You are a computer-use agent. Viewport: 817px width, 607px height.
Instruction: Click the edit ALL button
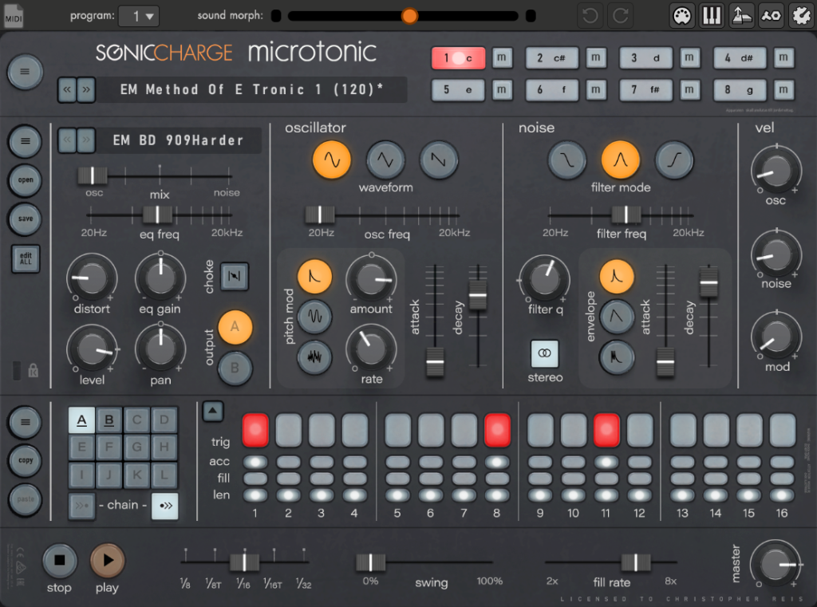[26, 259]
